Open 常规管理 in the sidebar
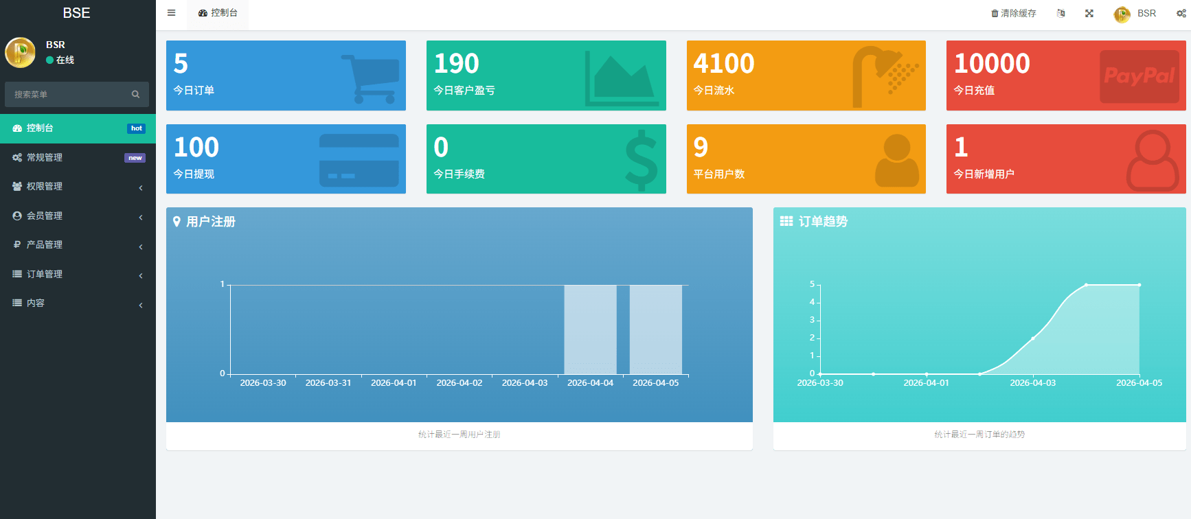This screenshot has width=1191, height=519. tap(45, 158)
